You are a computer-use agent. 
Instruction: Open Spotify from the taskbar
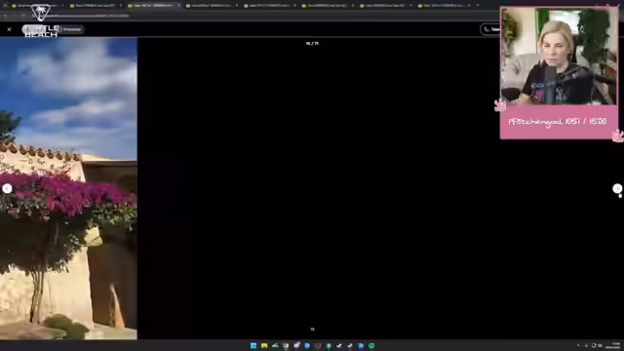point(371,345)
